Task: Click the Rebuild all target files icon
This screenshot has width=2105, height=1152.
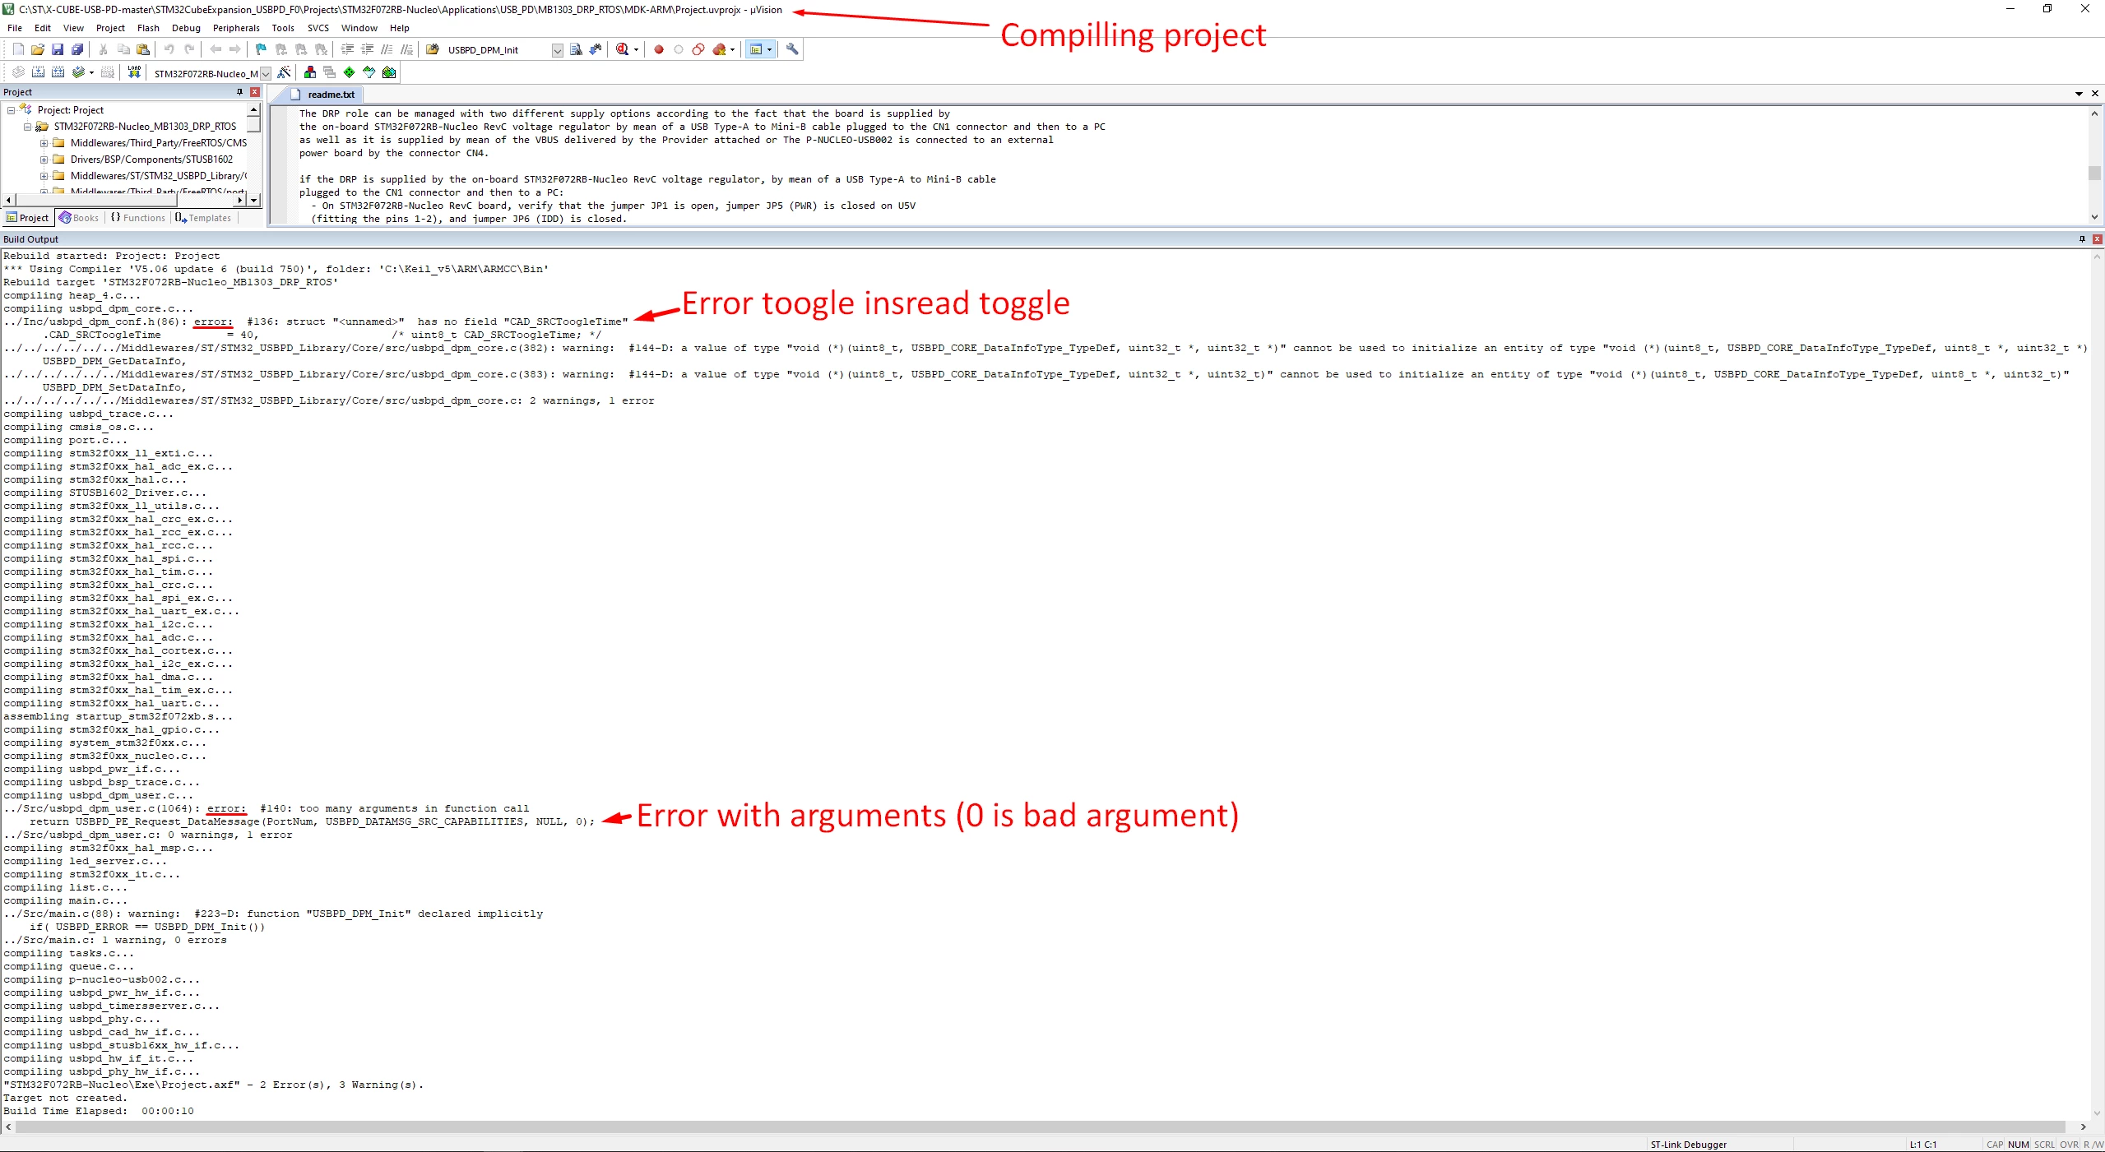Action: 58,72
